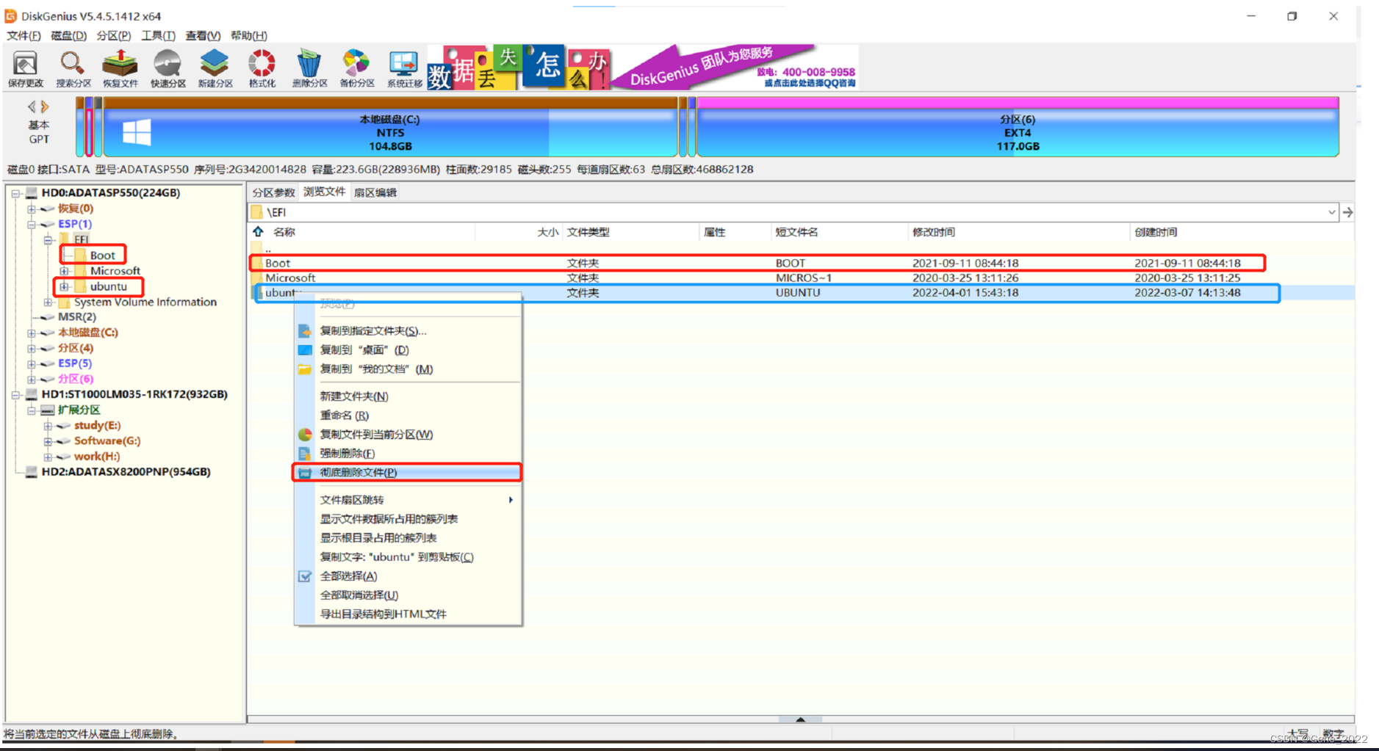Viewport: 1379px width, 751px height.
Task: Click the go arrow beside path box
Action: (x=1347, y=212)
